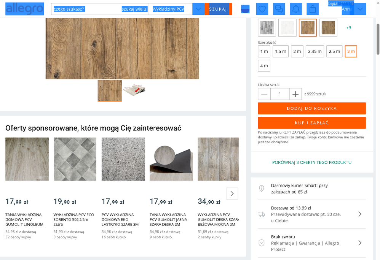Open the favorites heart icon

262,9
